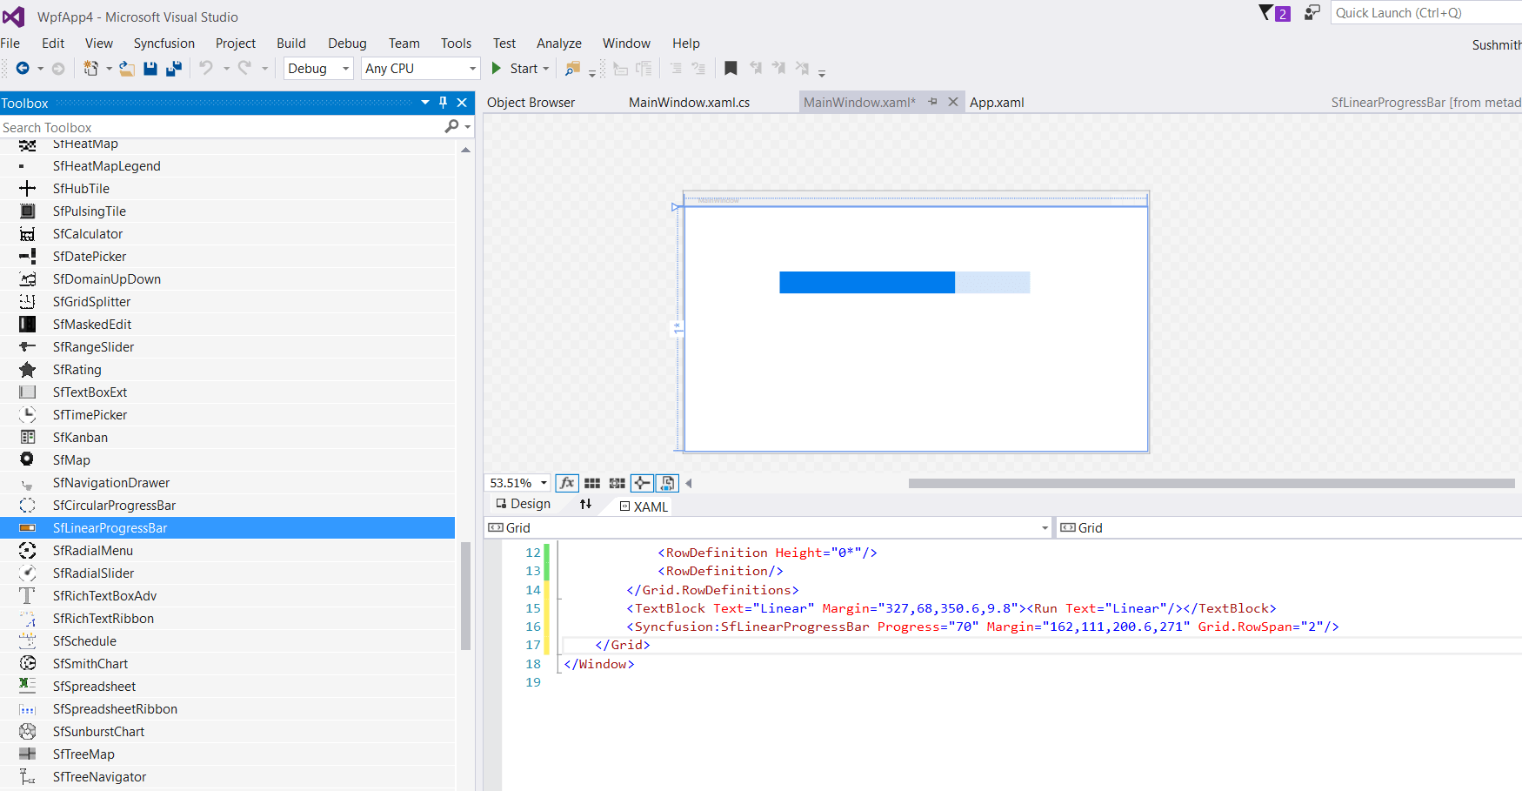Click the SfMap control icon
Viewport: 1522px width, 791px height.
click(x=27, y=459)
